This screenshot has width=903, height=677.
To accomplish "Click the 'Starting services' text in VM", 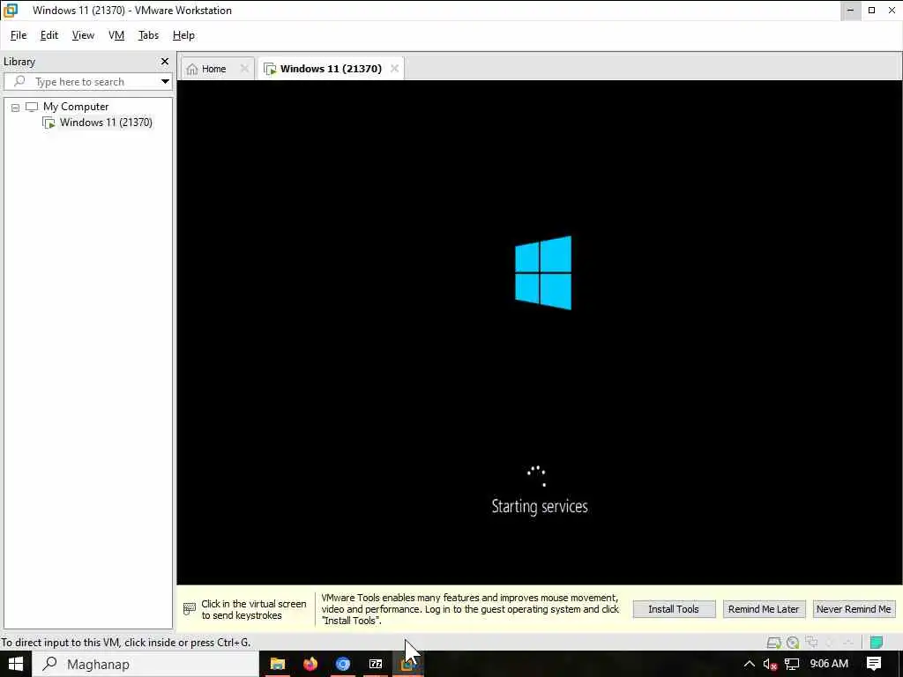I will (540, 507).
